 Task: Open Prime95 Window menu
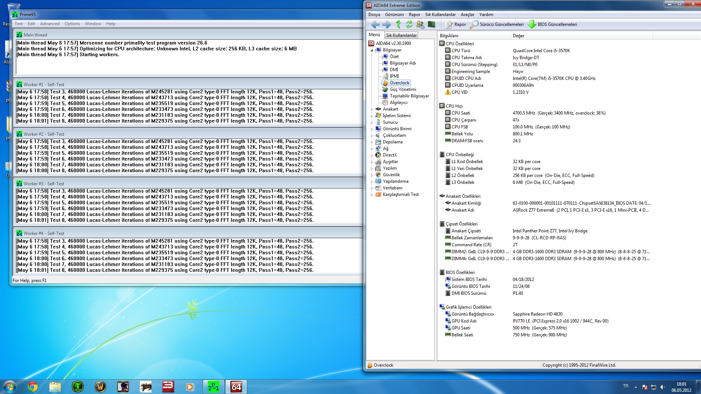[93, 24]
